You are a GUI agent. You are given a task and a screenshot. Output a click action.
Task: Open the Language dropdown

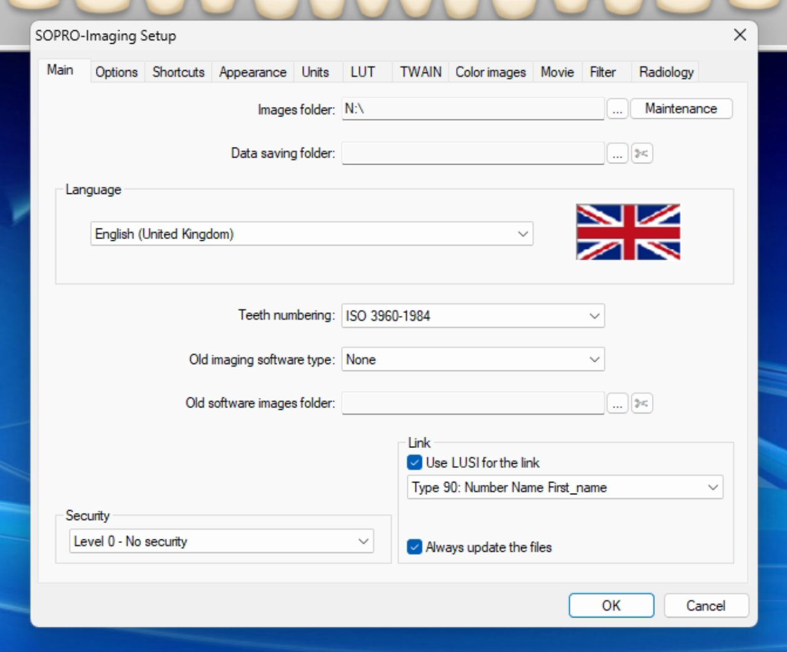click(312, 234)
